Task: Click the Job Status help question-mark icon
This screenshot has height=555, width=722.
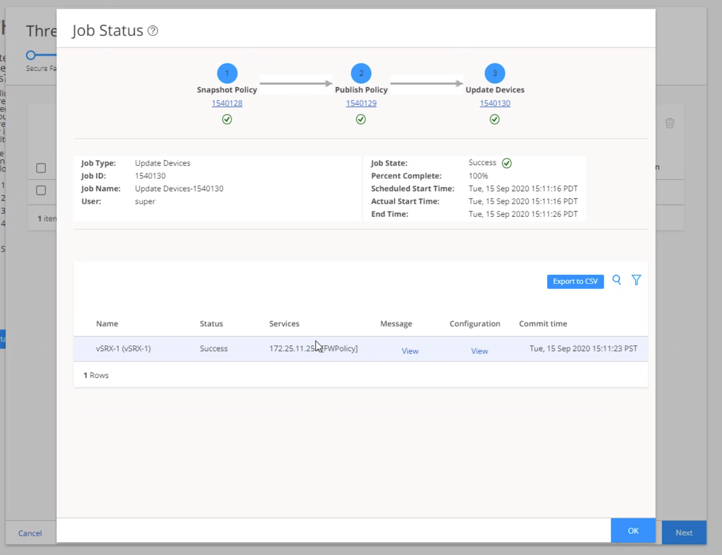Action: pyautogui.click(x=153, y=31)
